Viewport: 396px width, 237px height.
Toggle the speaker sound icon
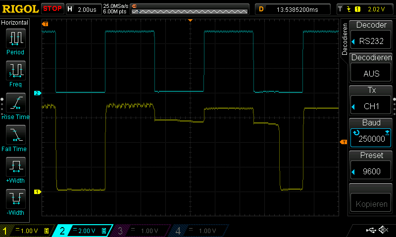click(x=383, y=230)
